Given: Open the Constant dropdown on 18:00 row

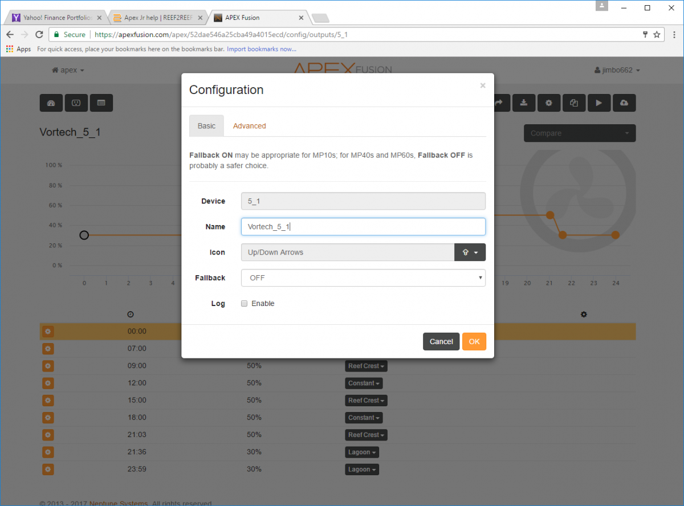Looking at the screenshot, I should point(364,418).
